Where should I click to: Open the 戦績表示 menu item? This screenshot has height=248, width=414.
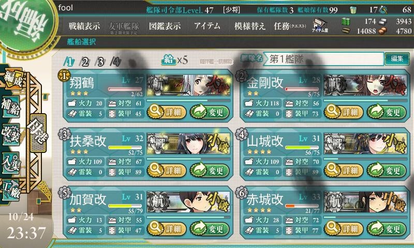84,26
